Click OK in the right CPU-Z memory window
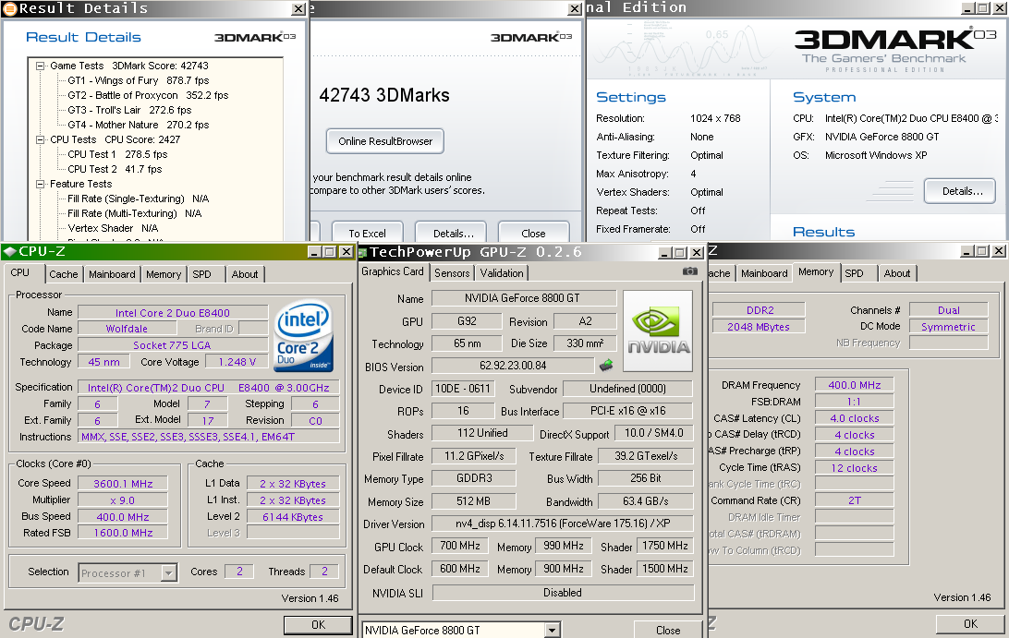 (970, 624)
